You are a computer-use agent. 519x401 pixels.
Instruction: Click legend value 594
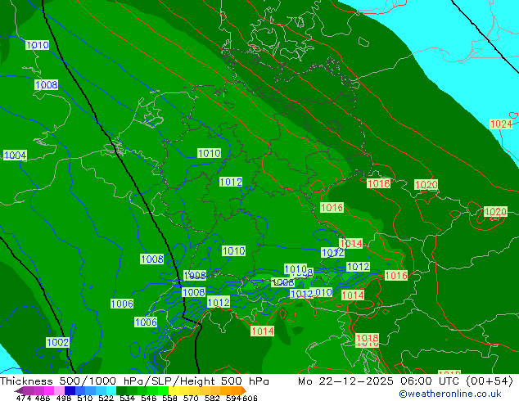(x=233, y=398)
